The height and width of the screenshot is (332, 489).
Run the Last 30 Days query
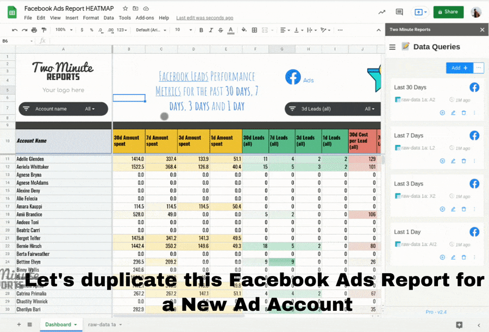point(442,112)
